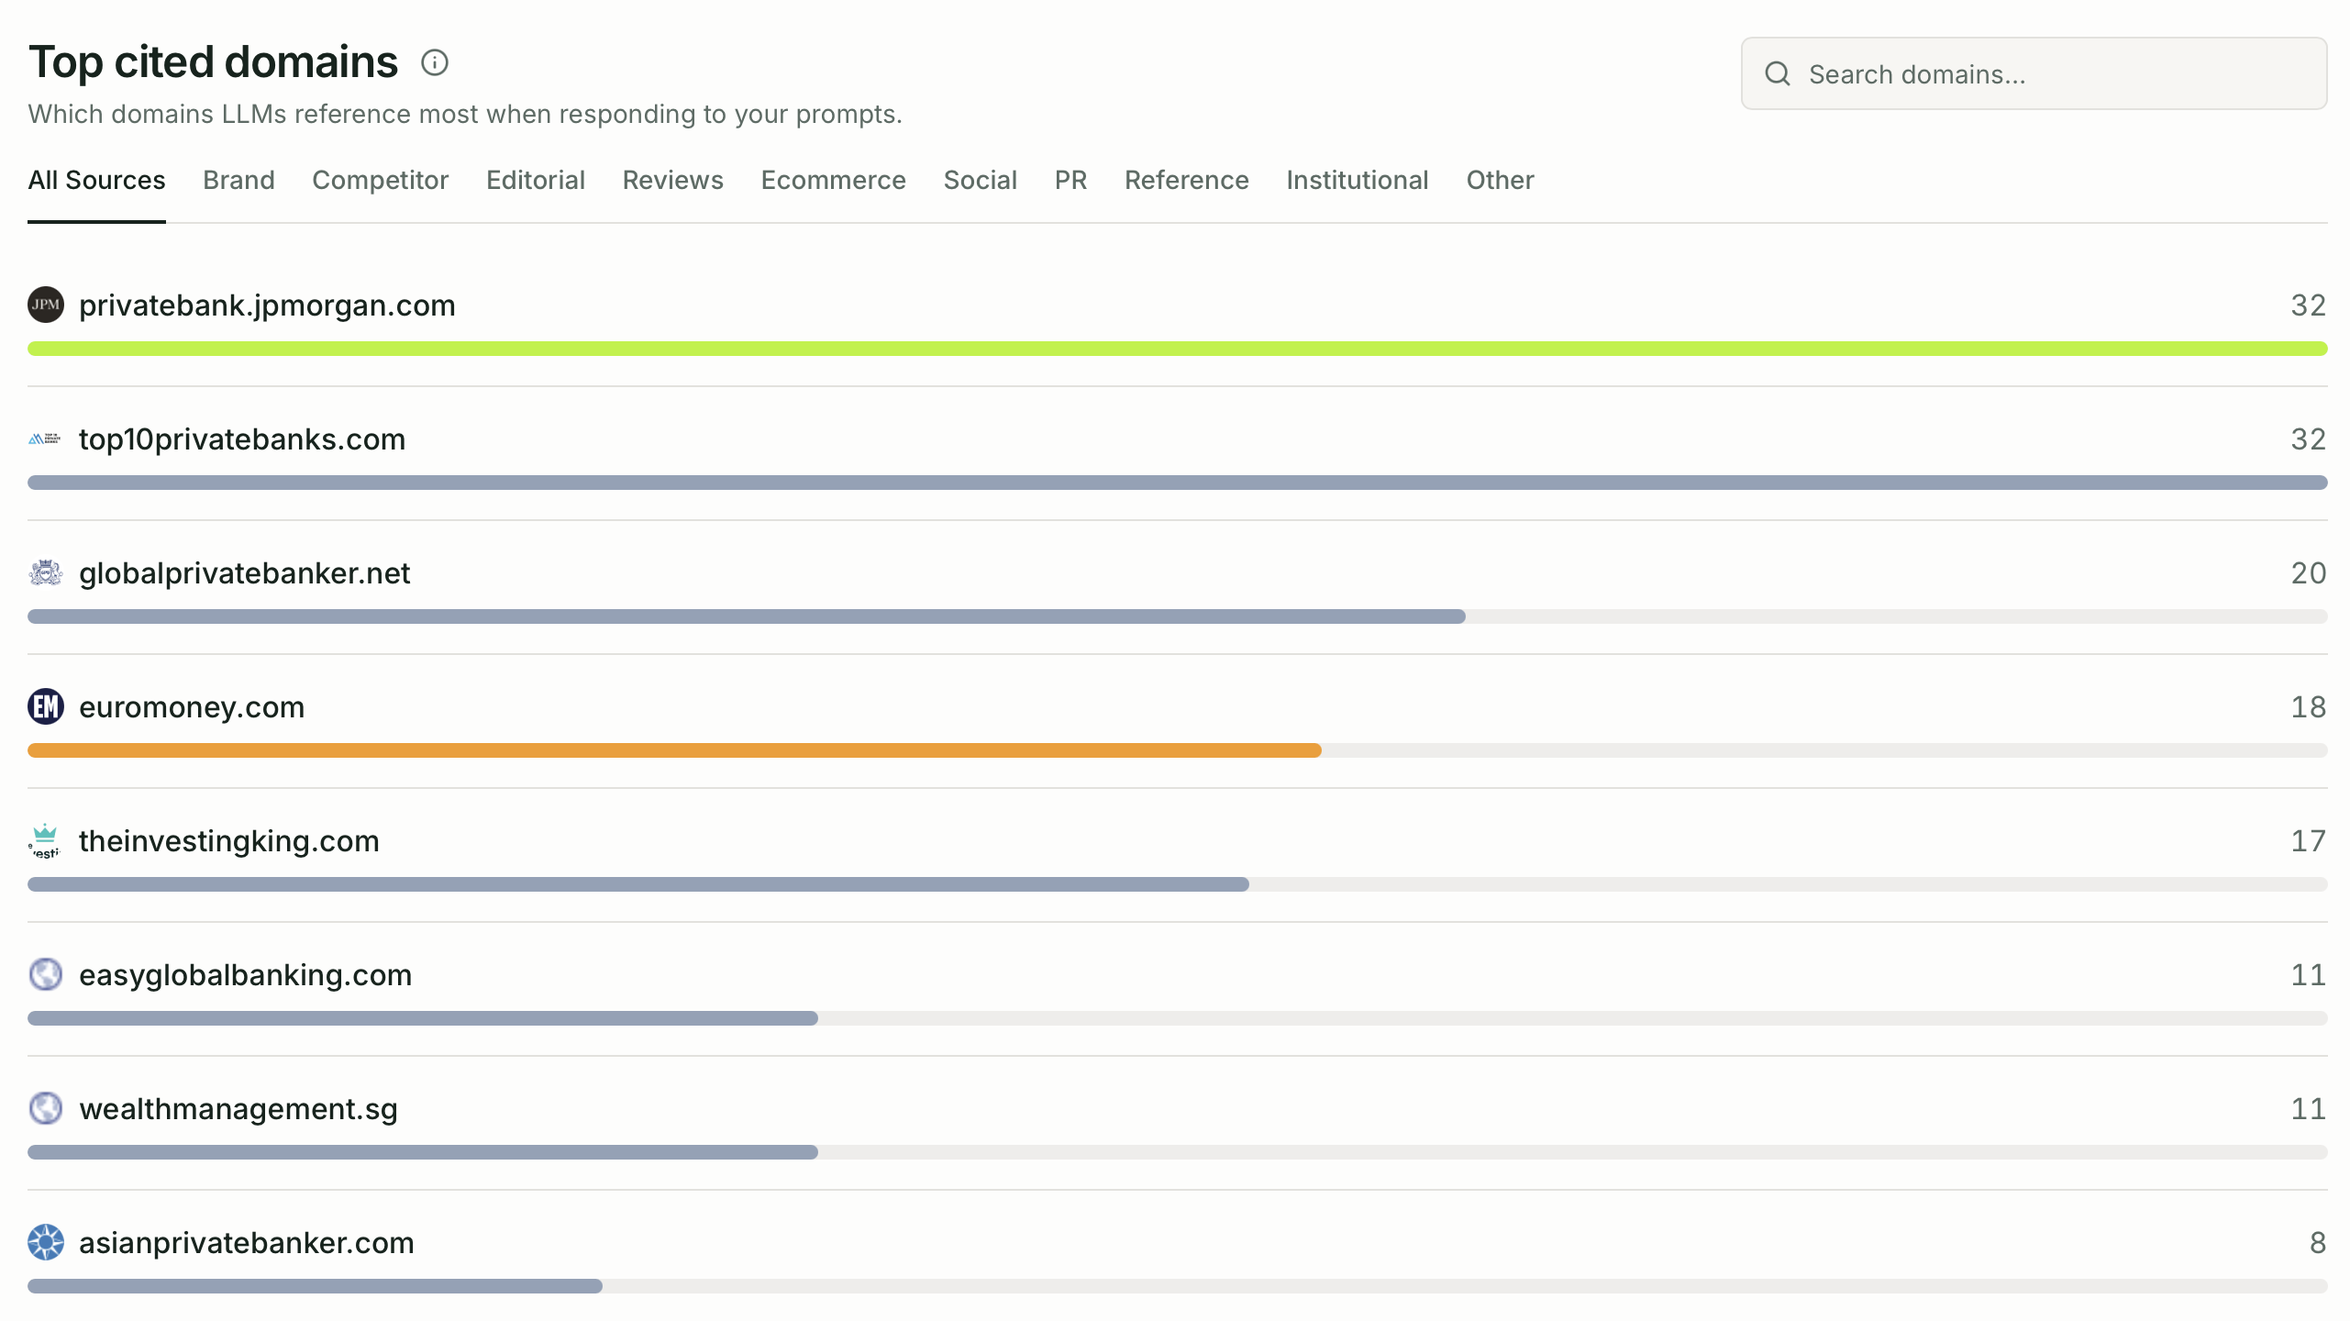
Task: Open wealthmanagement.sg domain entry
Action: (238, 1108)
